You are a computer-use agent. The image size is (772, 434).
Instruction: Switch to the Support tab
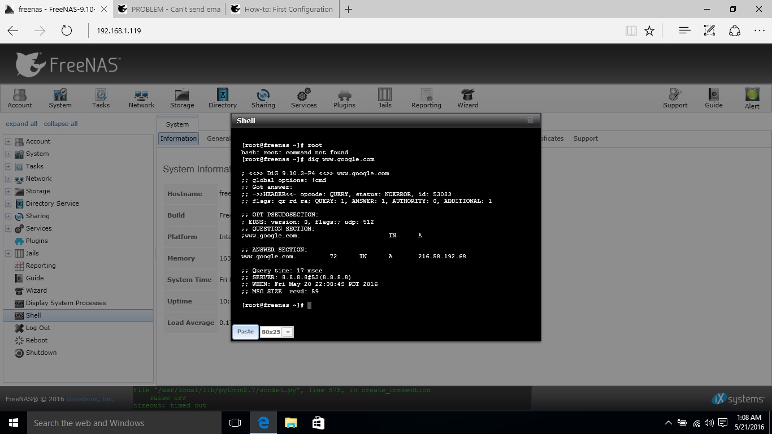(585, 138)
